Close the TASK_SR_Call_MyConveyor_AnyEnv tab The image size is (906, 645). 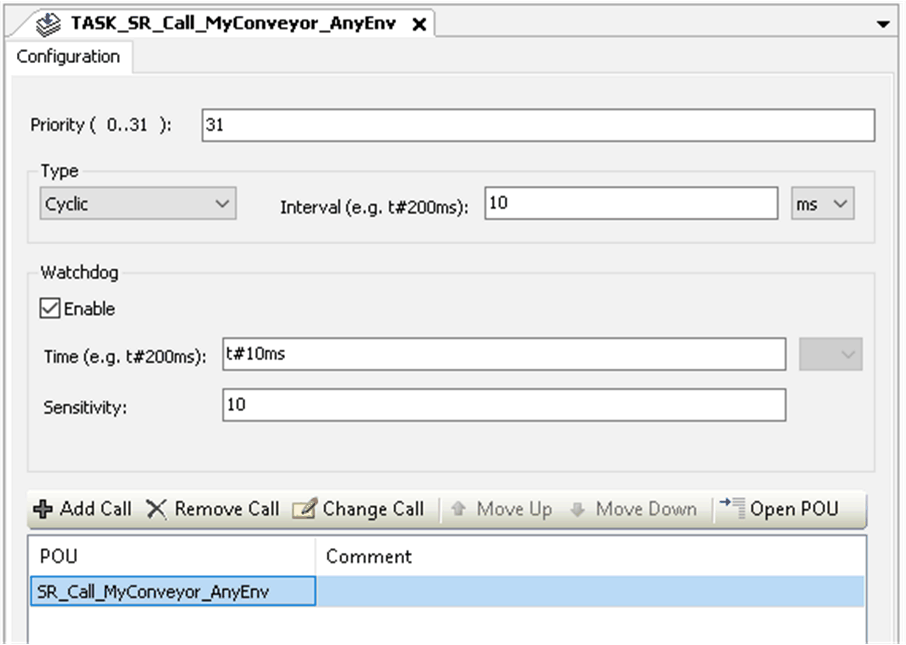(x=419, y=25)
